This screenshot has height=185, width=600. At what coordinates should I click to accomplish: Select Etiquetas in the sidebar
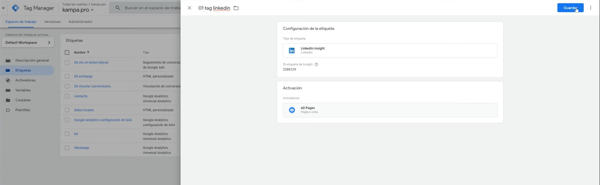[23, 70]
